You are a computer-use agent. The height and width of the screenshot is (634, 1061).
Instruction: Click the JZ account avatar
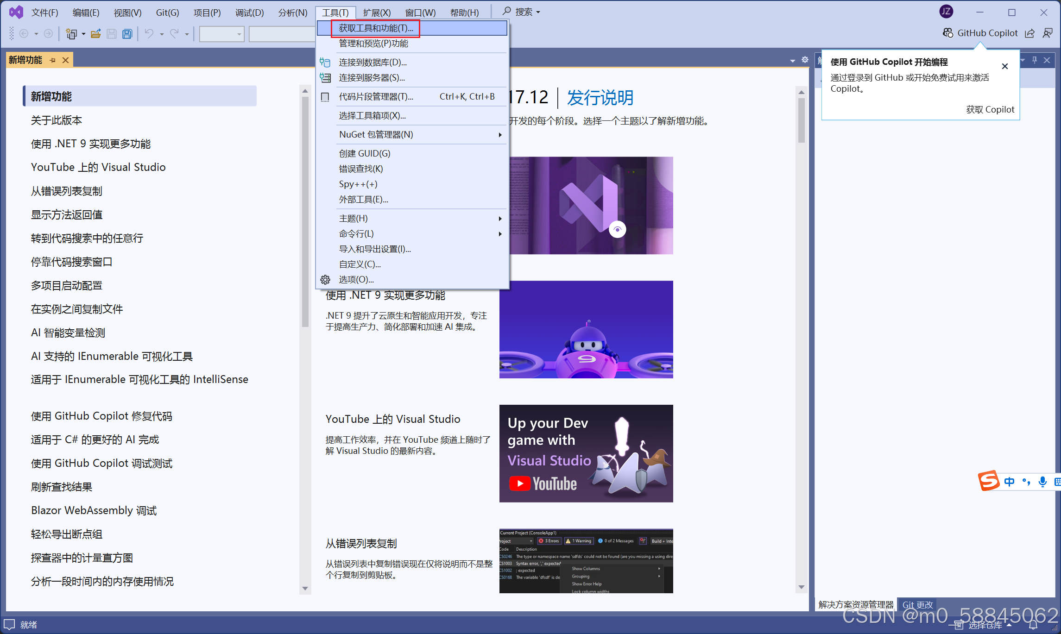946,12
